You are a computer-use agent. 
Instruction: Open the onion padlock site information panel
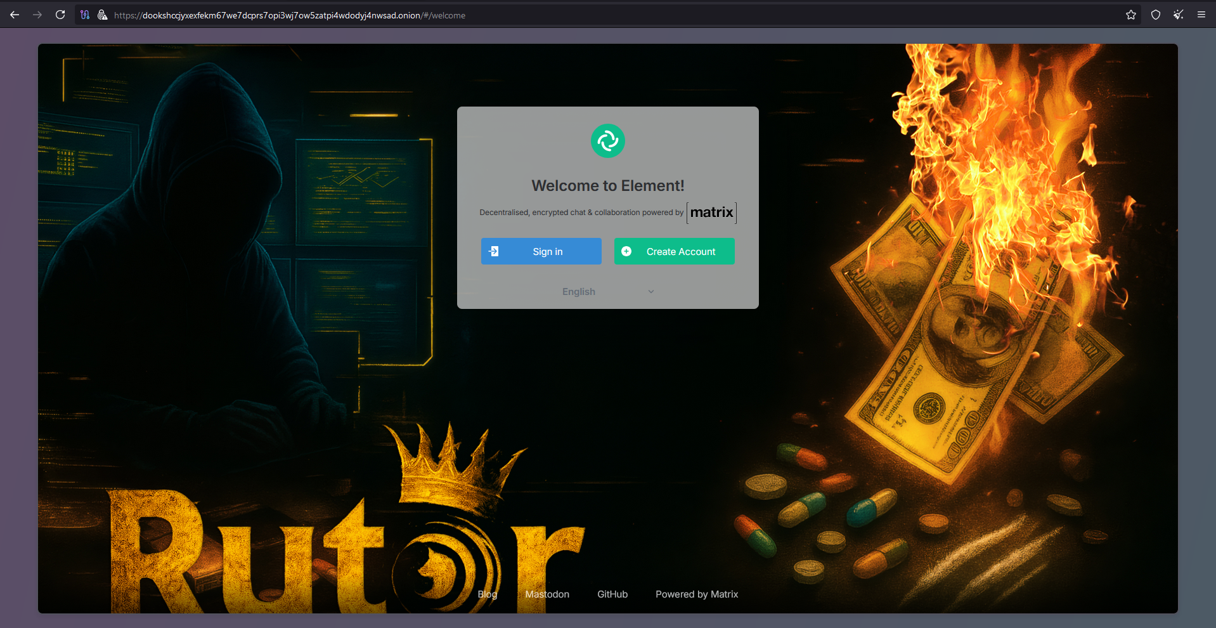[x=103, y=15]
